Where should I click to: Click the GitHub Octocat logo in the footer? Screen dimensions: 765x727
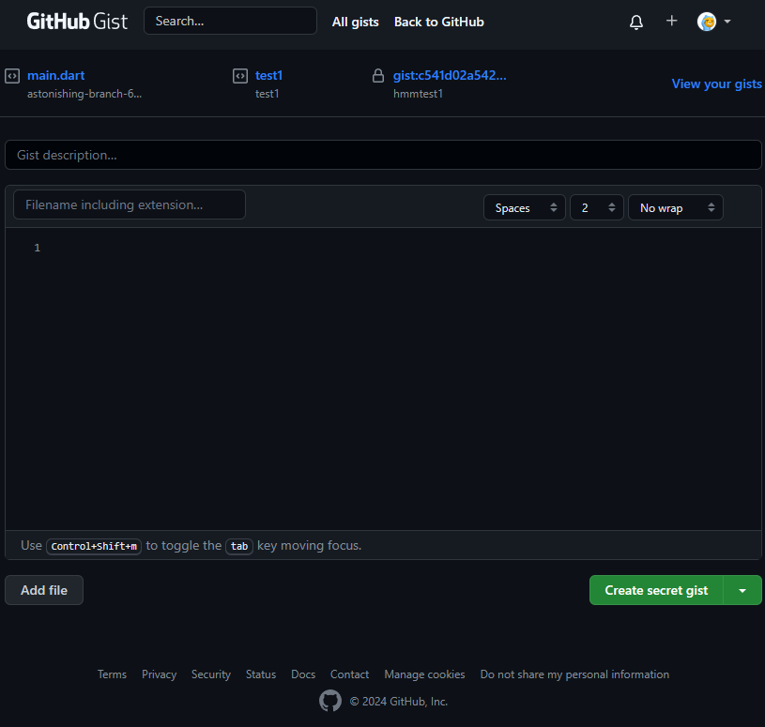click(330, 701)
